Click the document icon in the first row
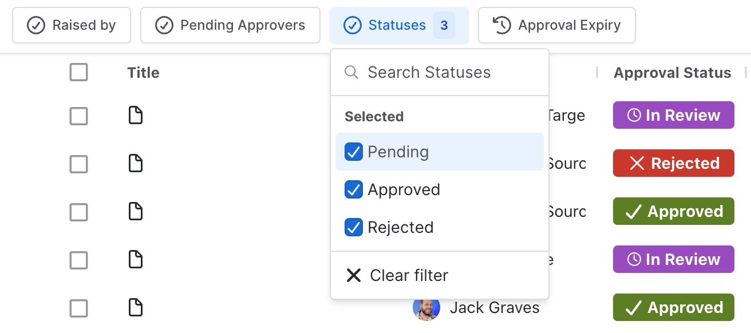The height and width of the screenshot is (333, 751). click(x=135, y=116)
